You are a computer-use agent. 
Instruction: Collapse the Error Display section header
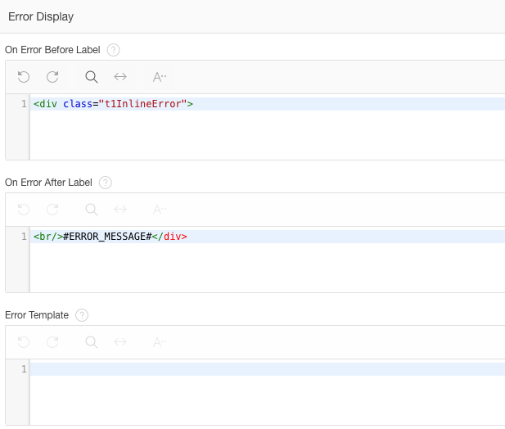pyautogui.click(x=252, y=16)
